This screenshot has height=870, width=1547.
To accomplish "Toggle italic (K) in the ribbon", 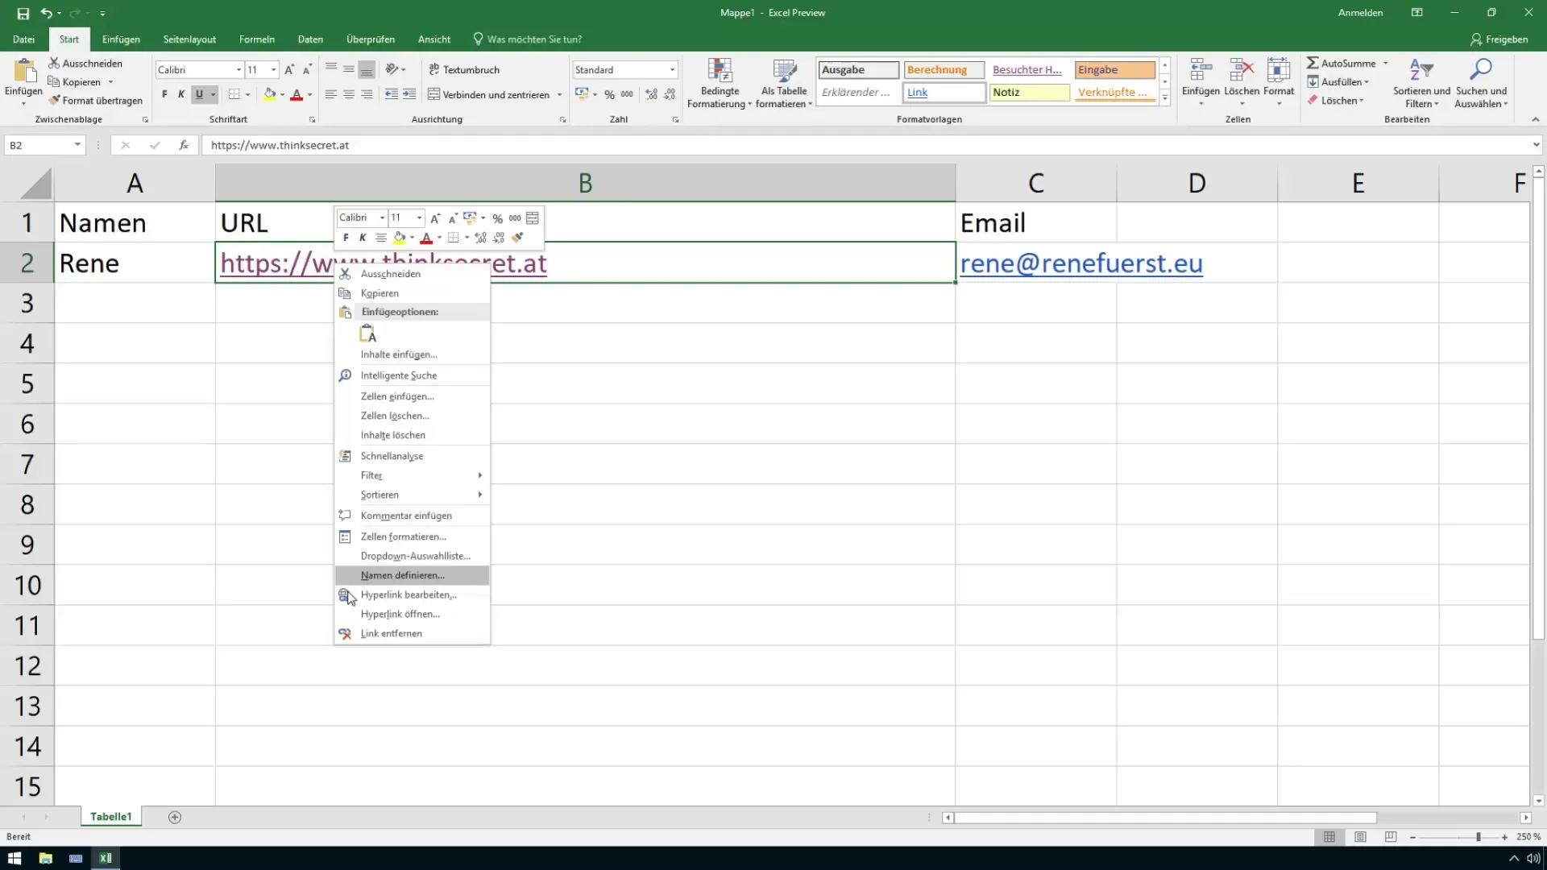I will coord(181,94).
